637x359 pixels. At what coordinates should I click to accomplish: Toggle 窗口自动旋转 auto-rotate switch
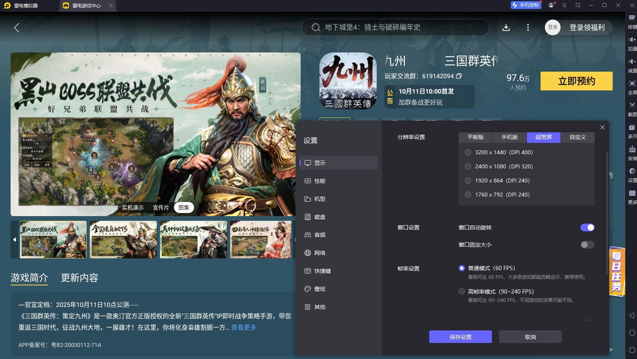pyautogui.click(x=587, y=227)
